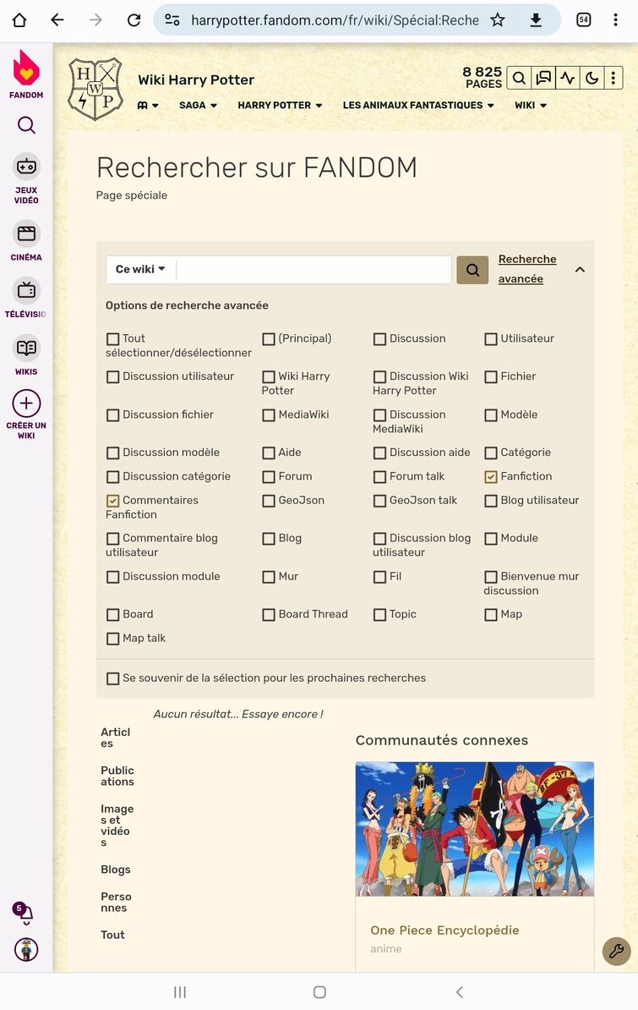Enable the Blog utilisateur checkbox
Image resolution: width=638 pixels, height=1010 pixels.
491,501
